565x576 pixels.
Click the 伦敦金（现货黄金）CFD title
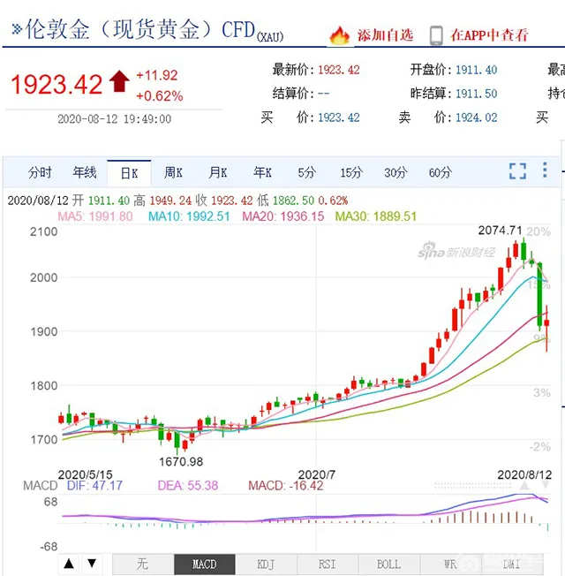tap(139, 29)
